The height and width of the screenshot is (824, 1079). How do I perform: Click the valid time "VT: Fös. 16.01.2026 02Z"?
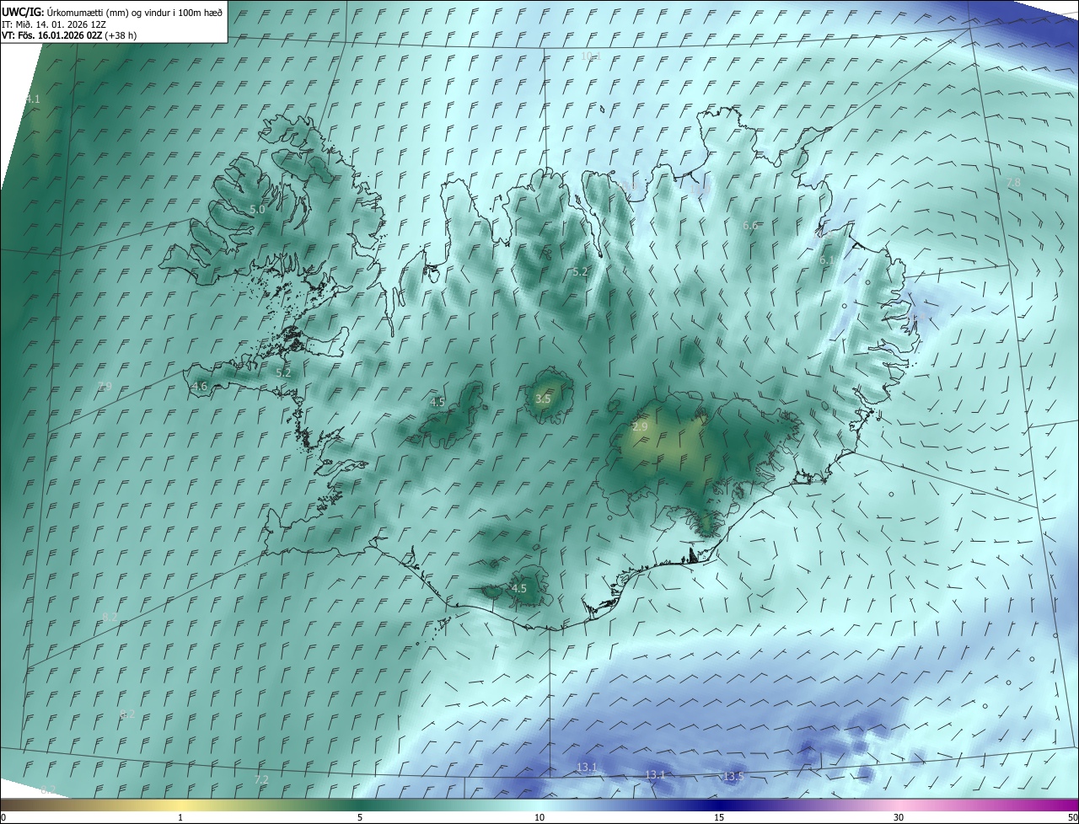tap(51, 35)
